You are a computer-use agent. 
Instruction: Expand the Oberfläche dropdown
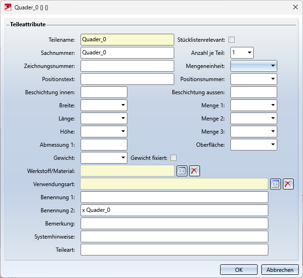(x=273, y=145)
